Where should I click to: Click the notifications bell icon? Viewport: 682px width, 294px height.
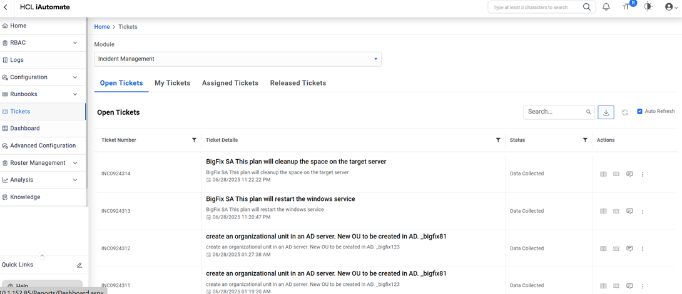[x=606, y=7]
